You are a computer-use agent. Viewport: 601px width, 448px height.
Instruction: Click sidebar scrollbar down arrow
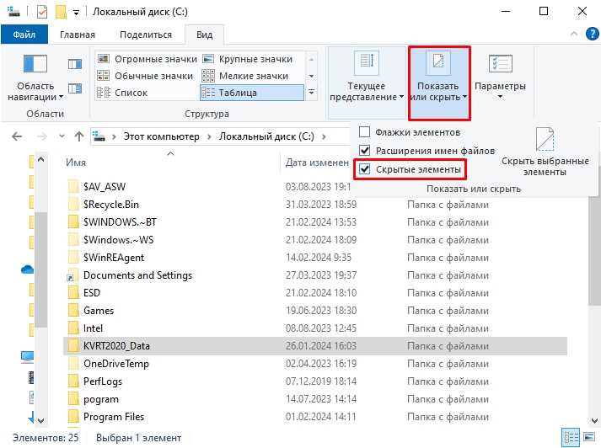point(40,420)
